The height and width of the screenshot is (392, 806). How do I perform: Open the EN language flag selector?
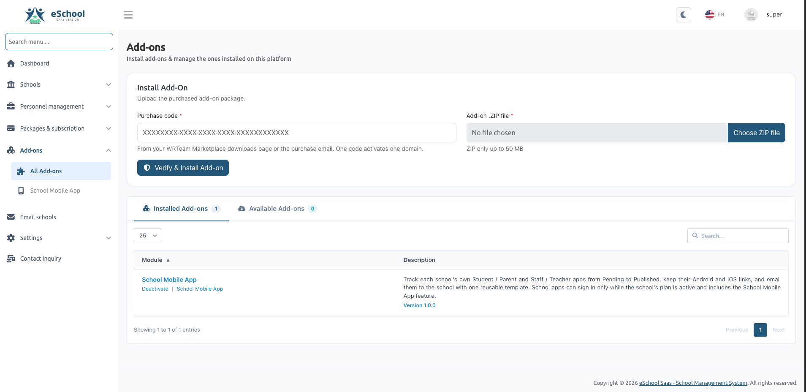pyautogui.click(x=714, y=15)
